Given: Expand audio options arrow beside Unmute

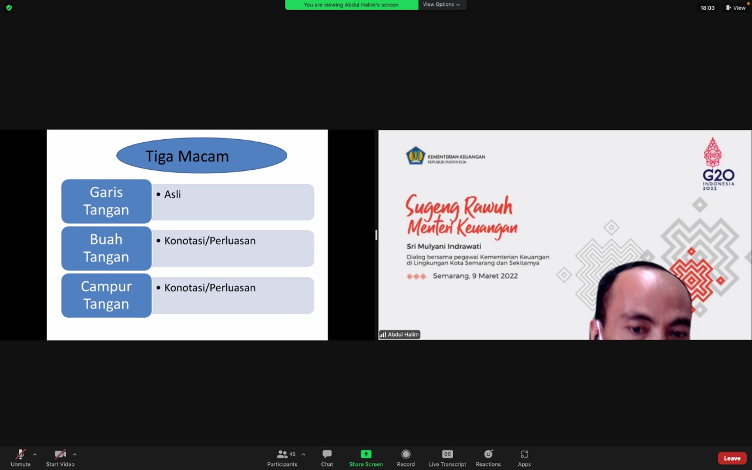Looking at the screenshot, I should pyautogui.click(x=35, y=454).
